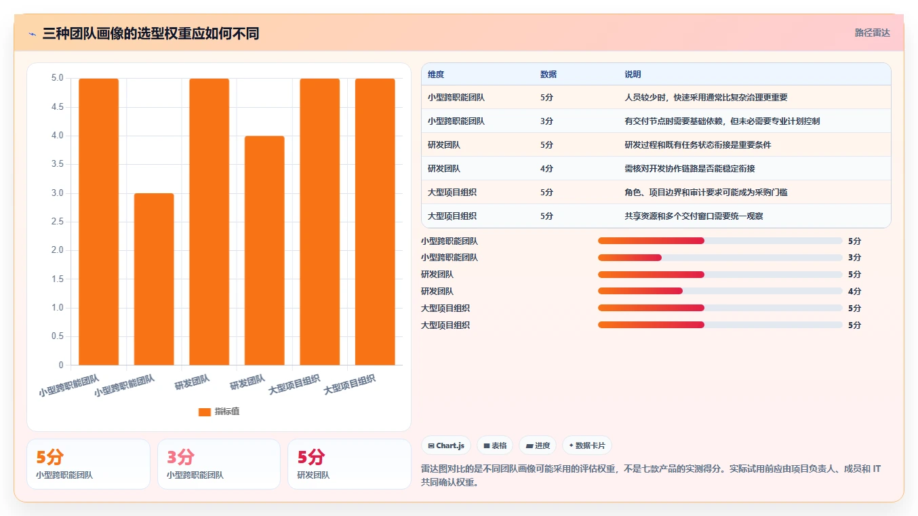Open the 3分 小型跨职能团队 data card
This screenshot has width=918, height=516.
(218, 464)
